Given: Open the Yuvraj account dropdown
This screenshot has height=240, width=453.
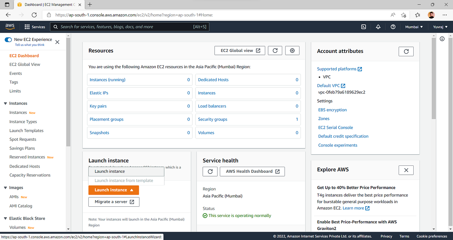Looking at the screenshot, I should tap(440, 27).
